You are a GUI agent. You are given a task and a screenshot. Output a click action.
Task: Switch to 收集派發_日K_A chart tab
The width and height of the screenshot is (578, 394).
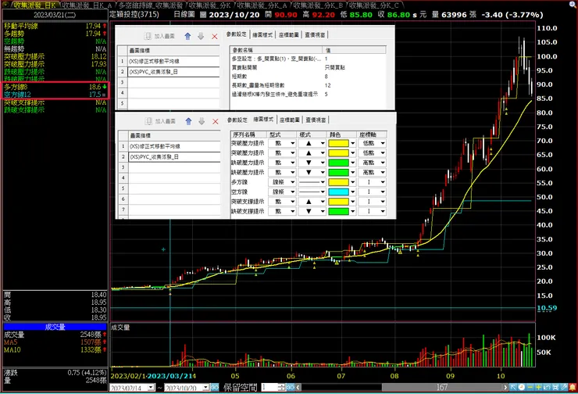pos(86,5)
